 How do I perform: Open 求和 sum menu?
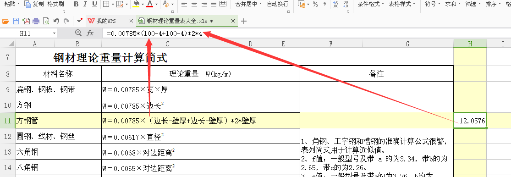click(x=453, y=4)
